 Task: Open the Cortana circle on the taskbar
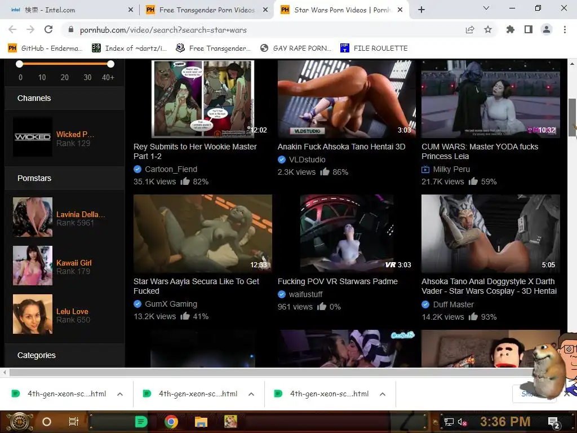(47, 422)
